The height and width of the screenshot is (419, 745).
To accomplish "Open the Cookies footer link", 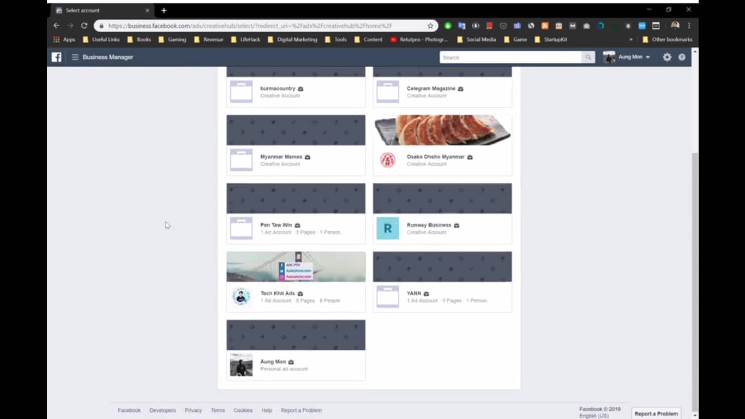I will click(243, 410).
